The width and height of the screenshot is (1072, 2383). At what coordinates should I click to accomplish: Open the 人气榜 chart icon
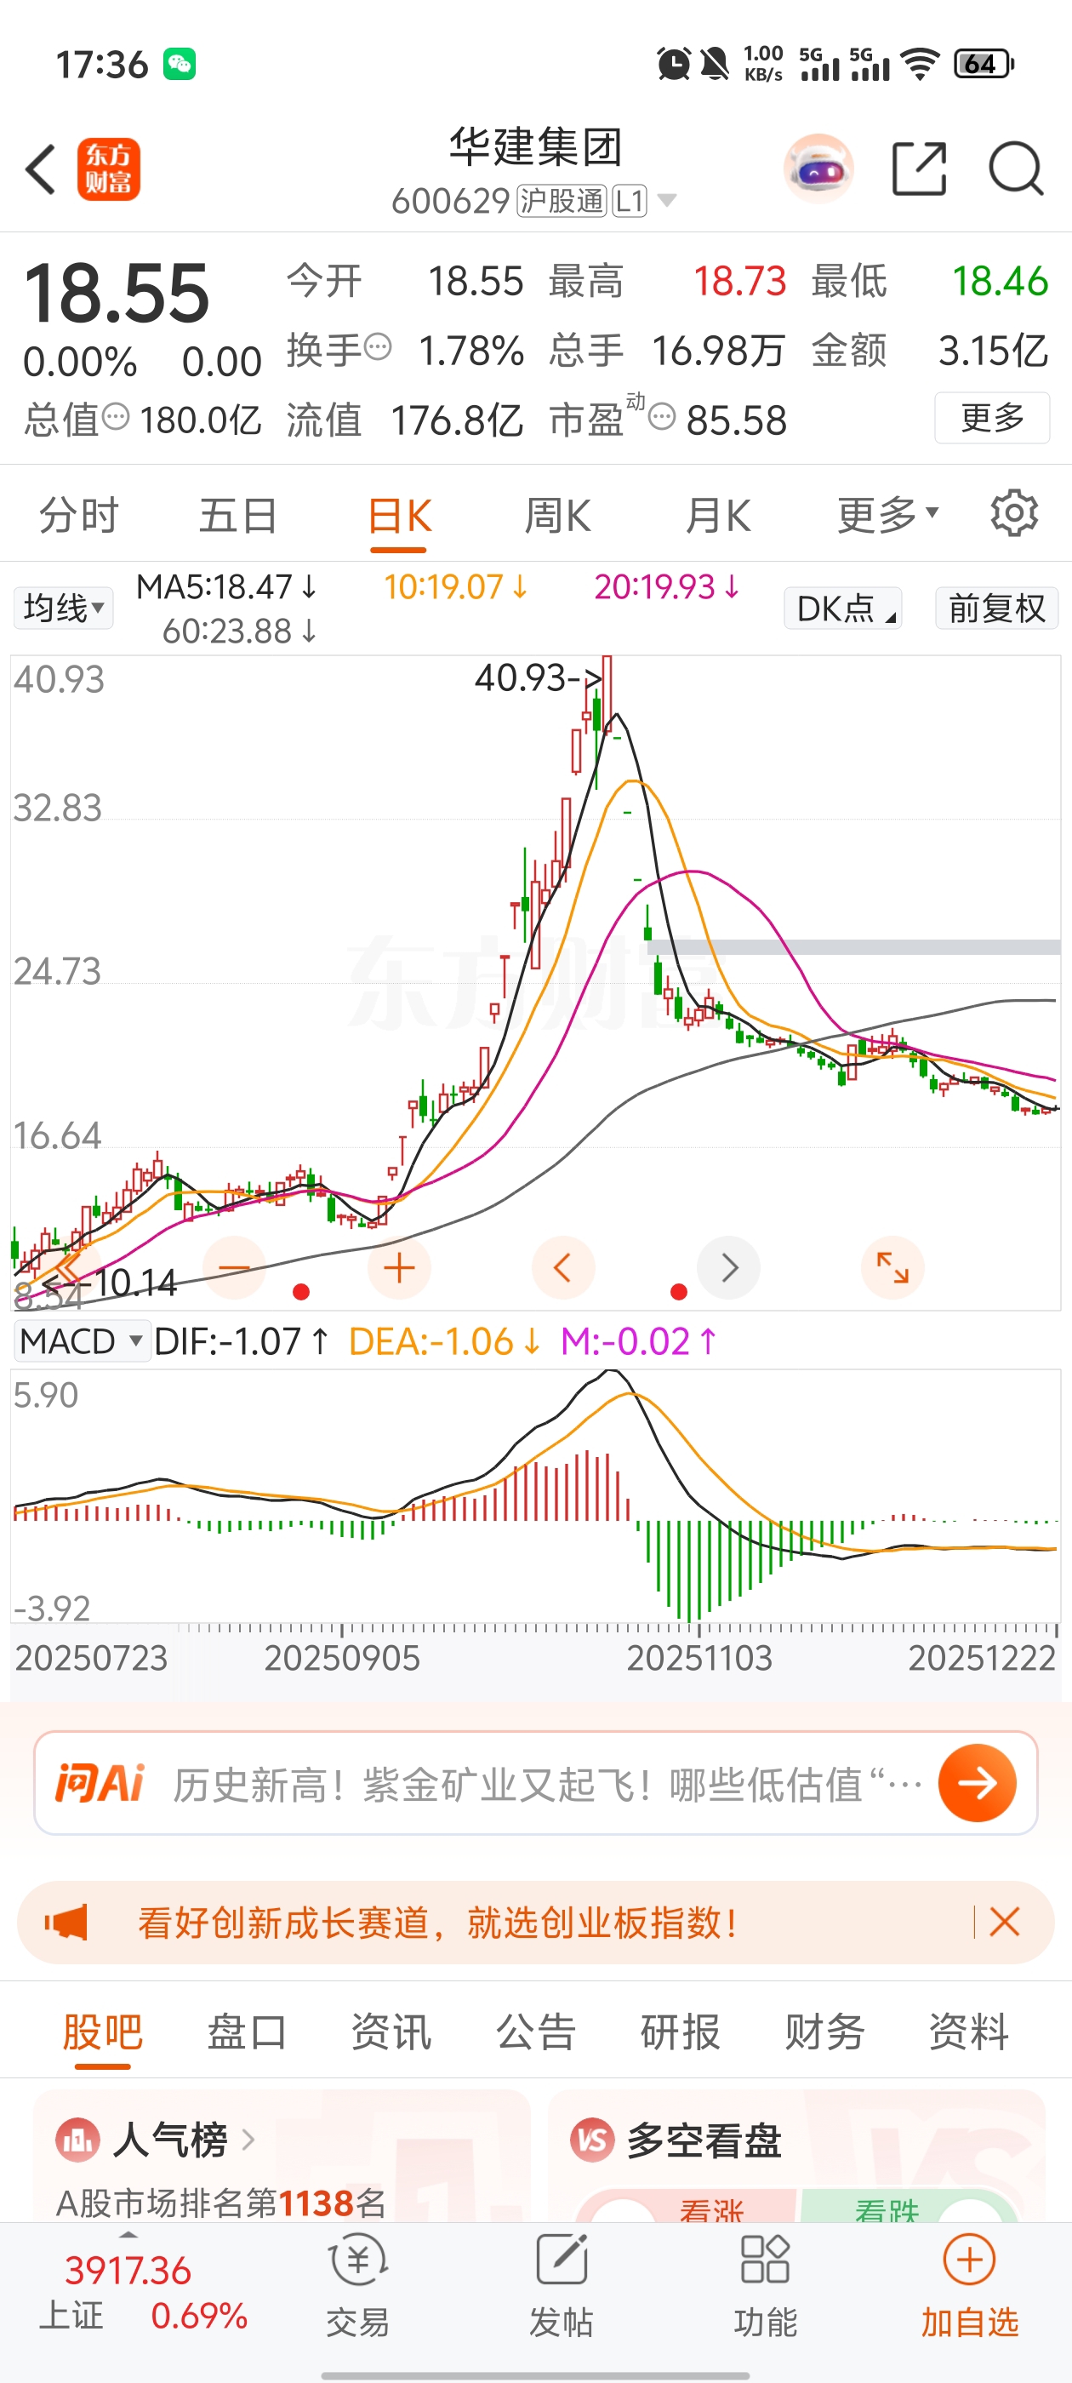77,2140
